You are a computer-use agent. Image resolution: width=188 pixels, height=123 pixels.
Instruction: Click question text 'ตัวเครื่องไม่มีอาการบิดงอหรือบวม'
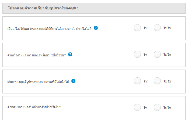(37, 55)
